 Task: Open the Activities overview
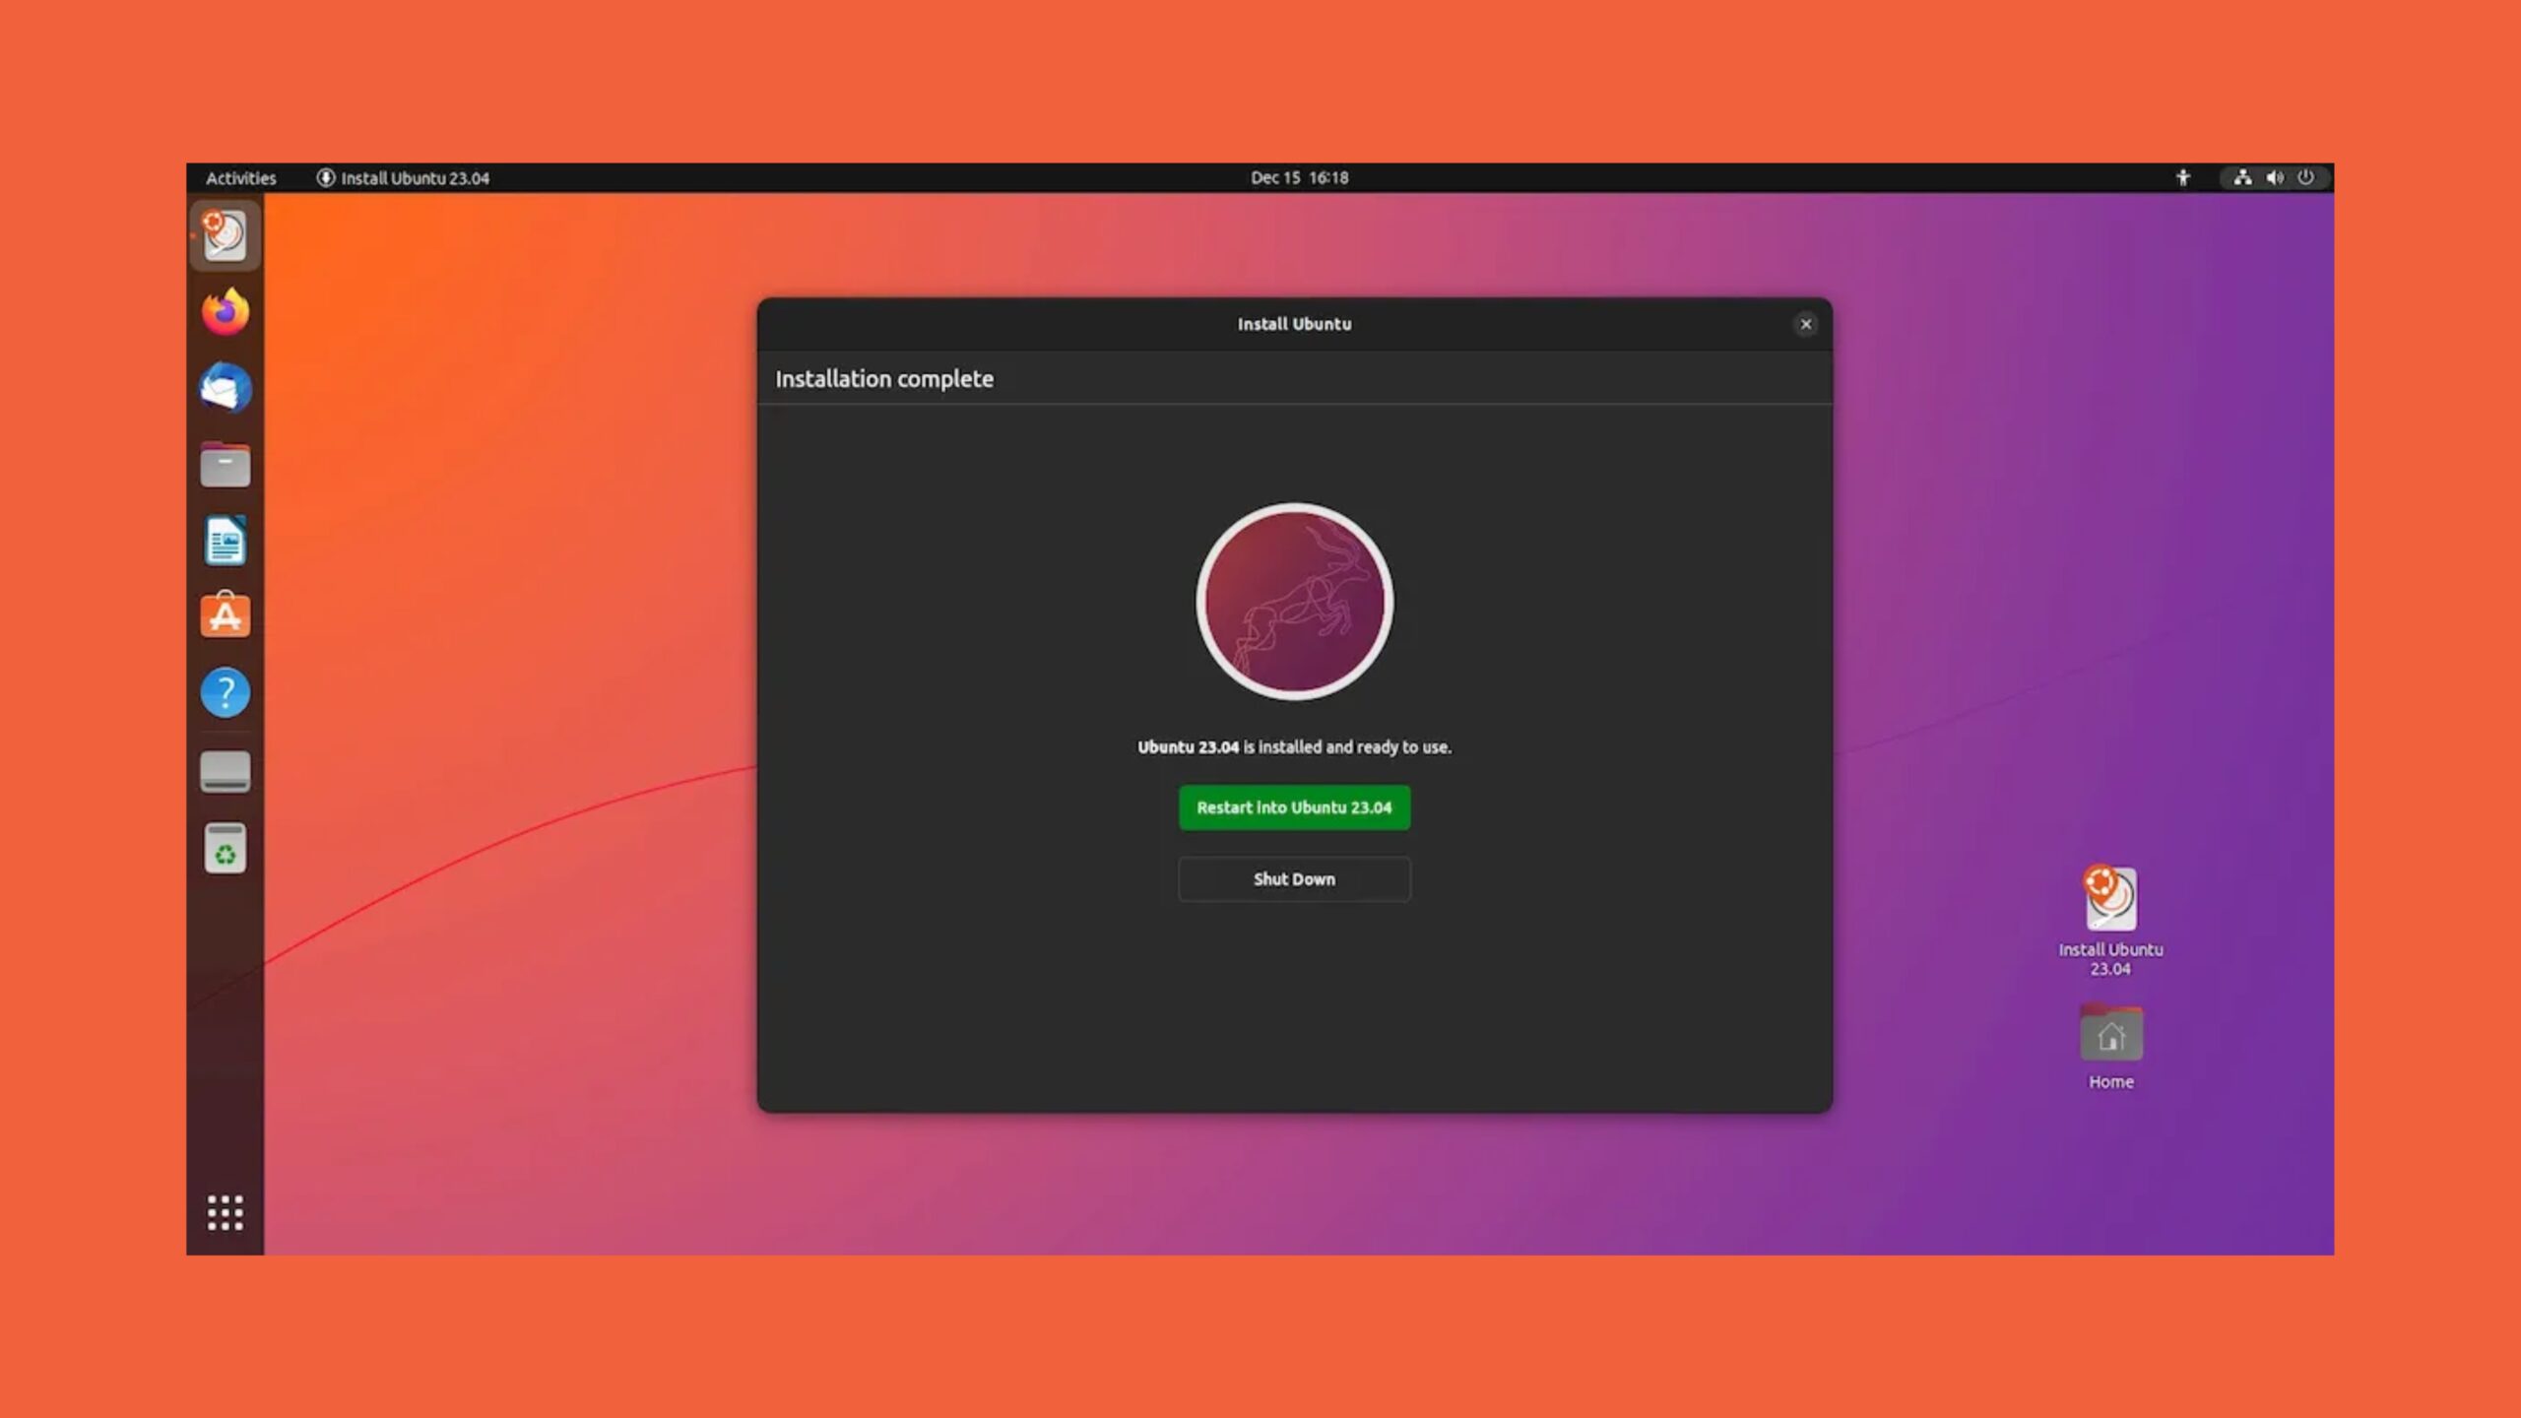(x=240, y=178)
